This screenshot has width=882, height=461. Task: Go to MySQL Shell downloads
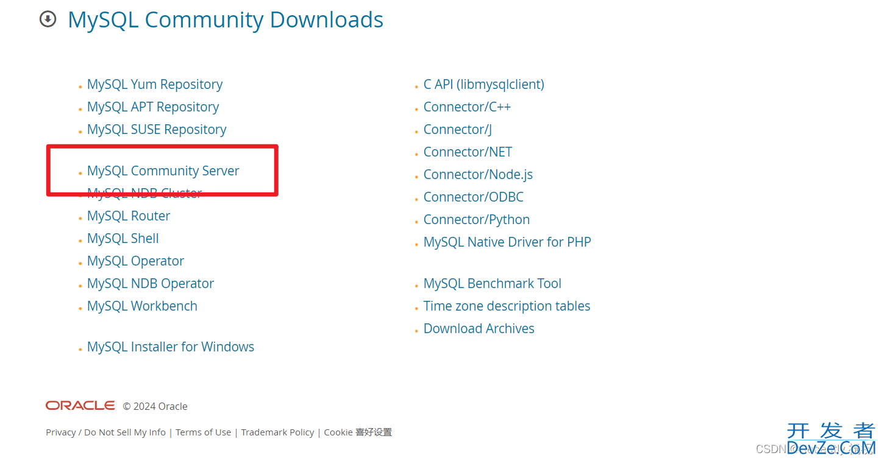tap(123, 238)
